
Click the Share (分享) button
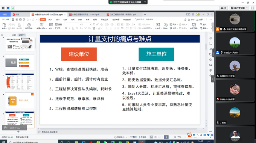(x=200, y=20)
